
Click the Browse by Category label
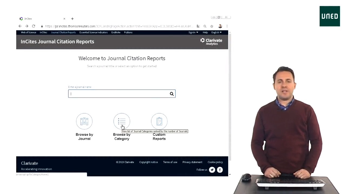[122, 137]
